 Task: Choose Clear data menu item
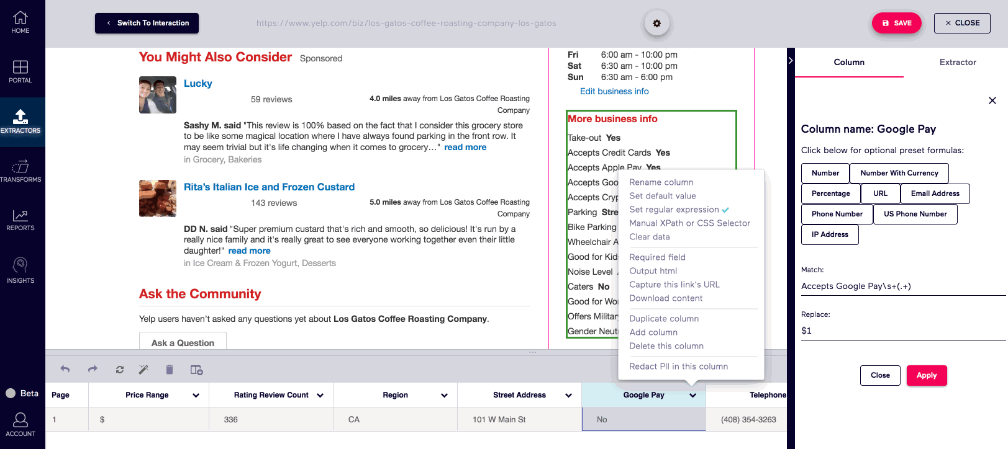click(x=650, y=237)
